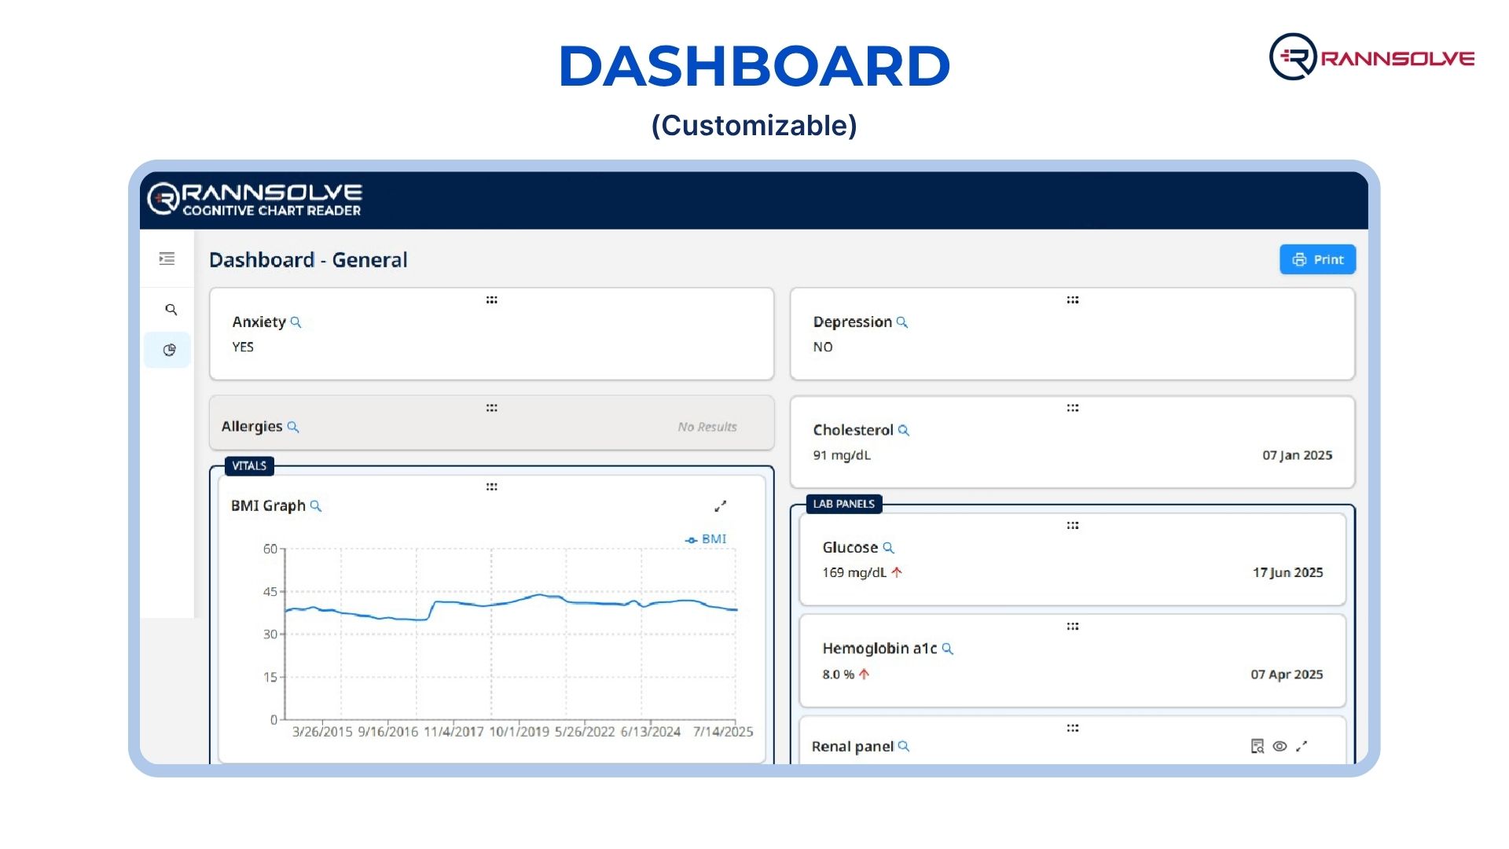Viewport: 1509px width, 849px height.
Task: Click the search icon beside Allergies
Action: tap(293, 427)
